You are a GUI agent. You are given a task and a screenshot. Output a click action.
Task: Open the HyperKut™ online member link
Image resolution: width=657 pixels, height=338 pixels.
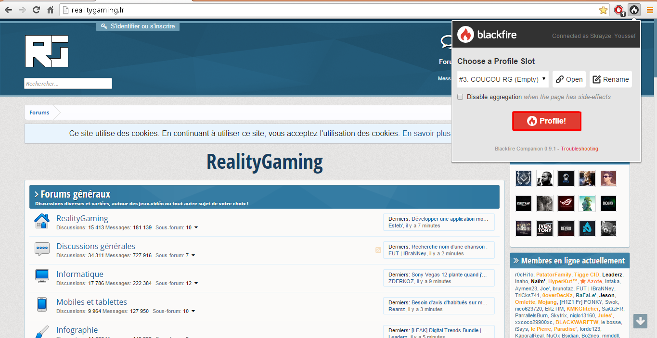(x=563, y=281)
